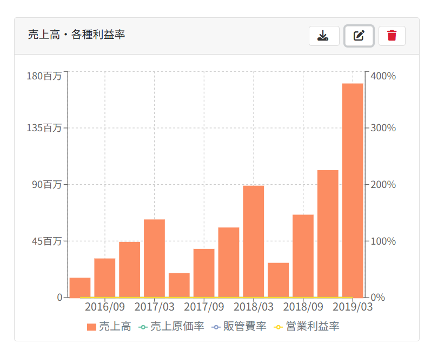
Task: Toggle the 売上原価率 legend series
Action: click(x=171, y=327)
